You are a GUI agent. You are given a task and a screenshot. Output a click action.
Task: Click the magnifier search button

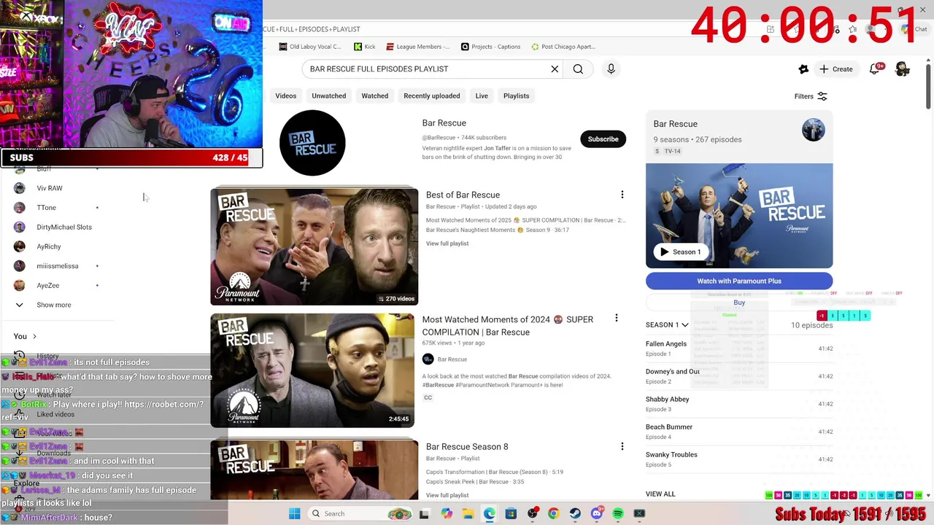point(578,69)
